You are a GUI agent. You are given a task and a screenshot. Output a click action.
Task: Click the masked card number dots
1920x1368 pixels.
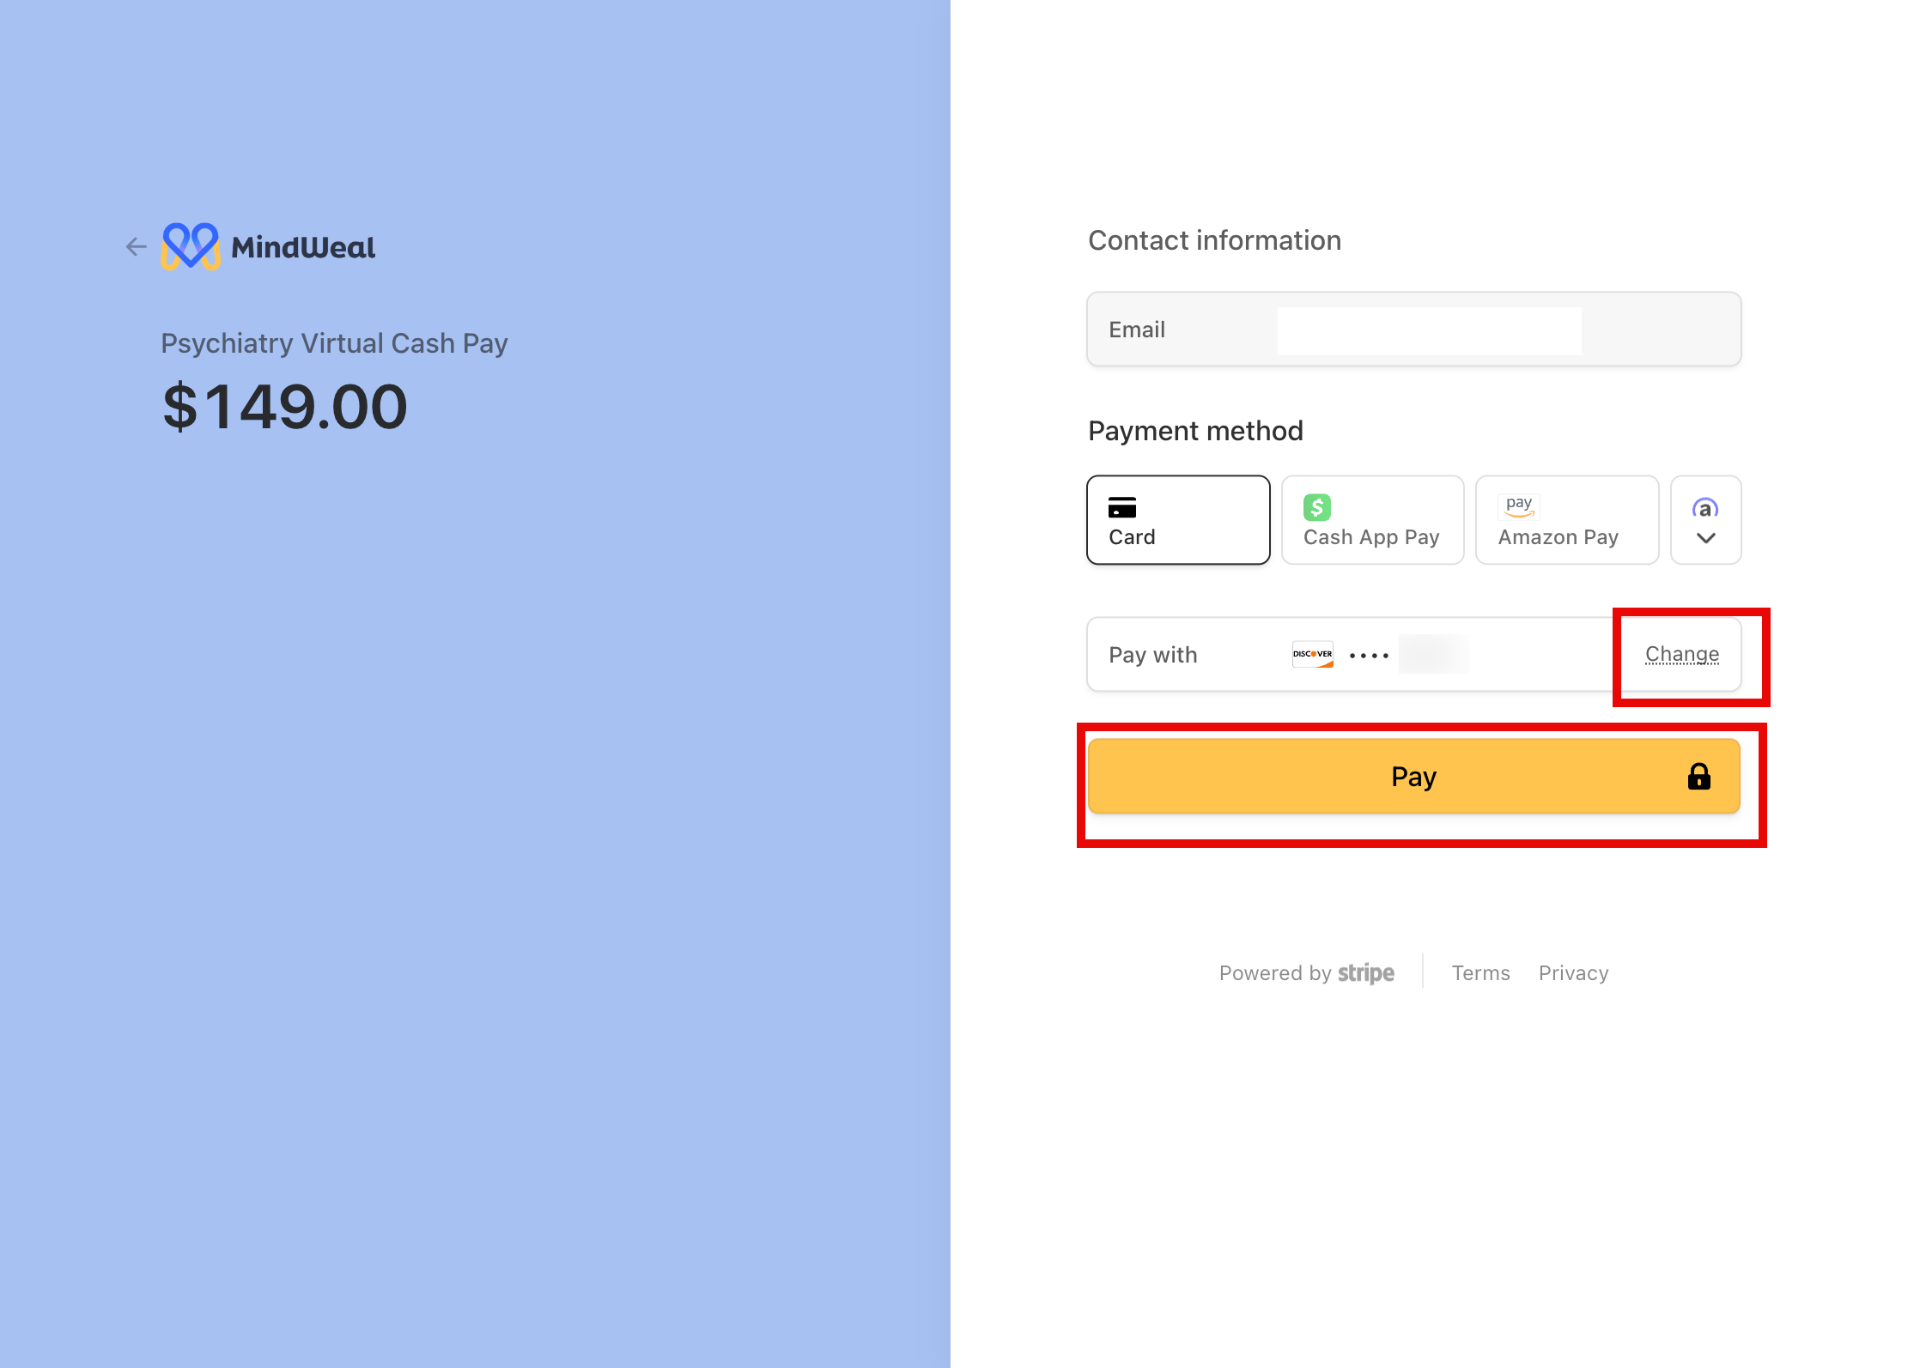pyautogui.click(x=1369, y=655)
